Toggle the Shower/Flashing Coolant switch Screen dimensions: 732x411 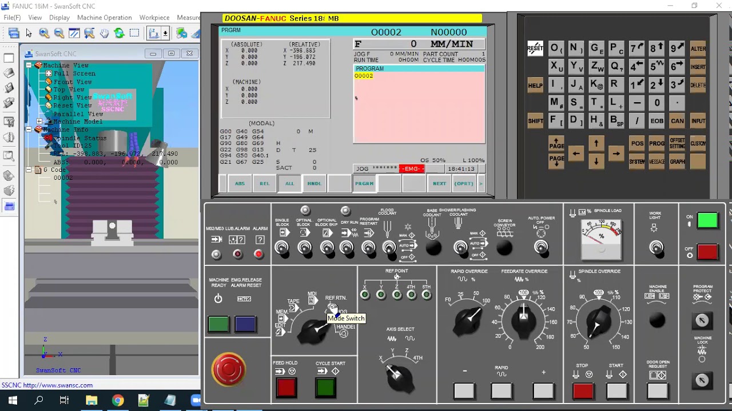pos(460,248)
